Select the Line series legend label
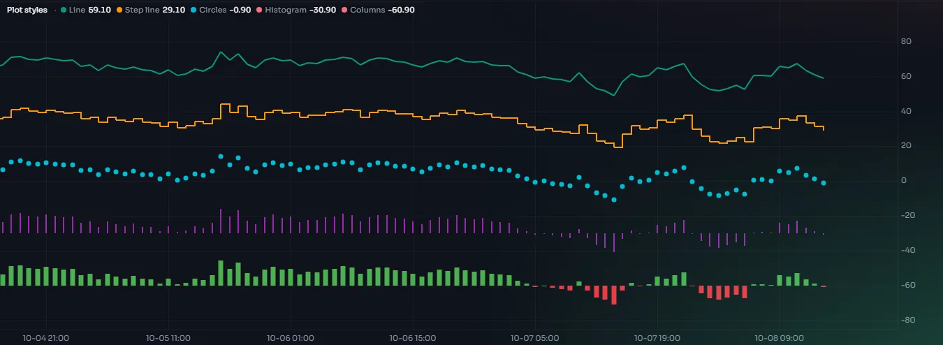This screenshot has height=345, width=943. (x=77, y=10)
